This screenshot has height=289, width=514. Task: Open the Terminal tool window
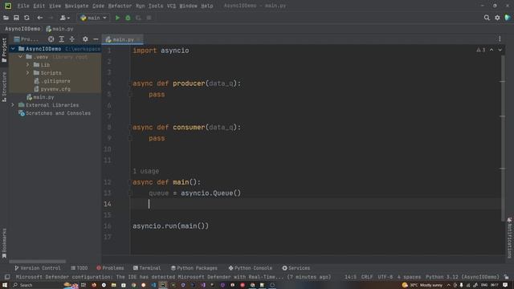[147, 268]
